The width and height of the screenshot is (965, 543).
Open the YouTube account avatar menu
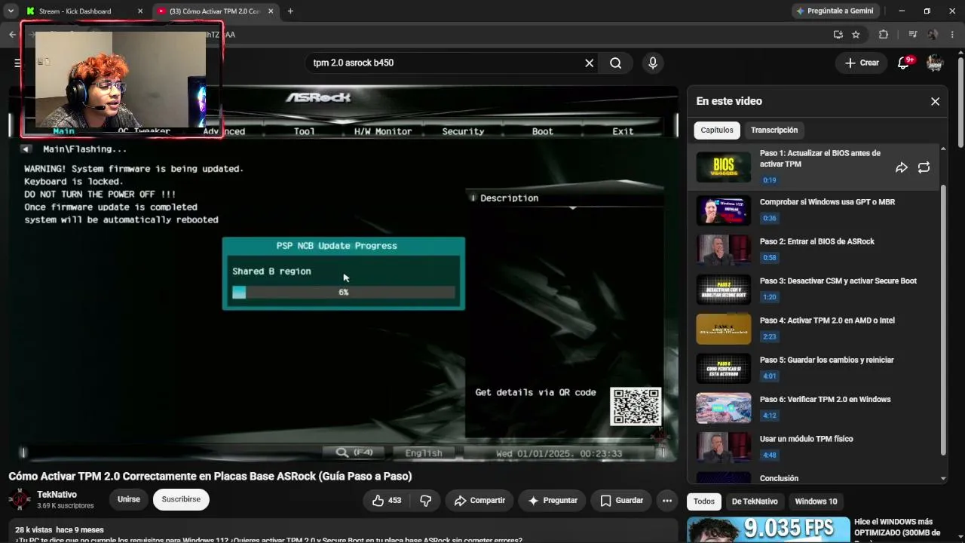[x=935, y=63]
